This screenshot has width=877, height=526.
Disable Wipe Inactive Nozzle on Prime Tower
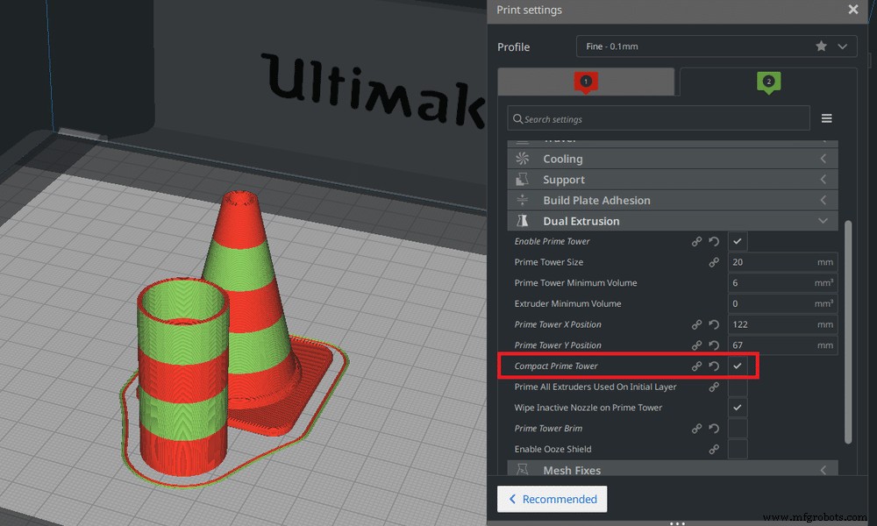coord(737,407)
